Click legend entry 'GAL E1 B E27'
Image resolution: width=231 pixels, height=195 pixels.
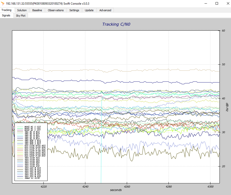[x=29, y=137]
